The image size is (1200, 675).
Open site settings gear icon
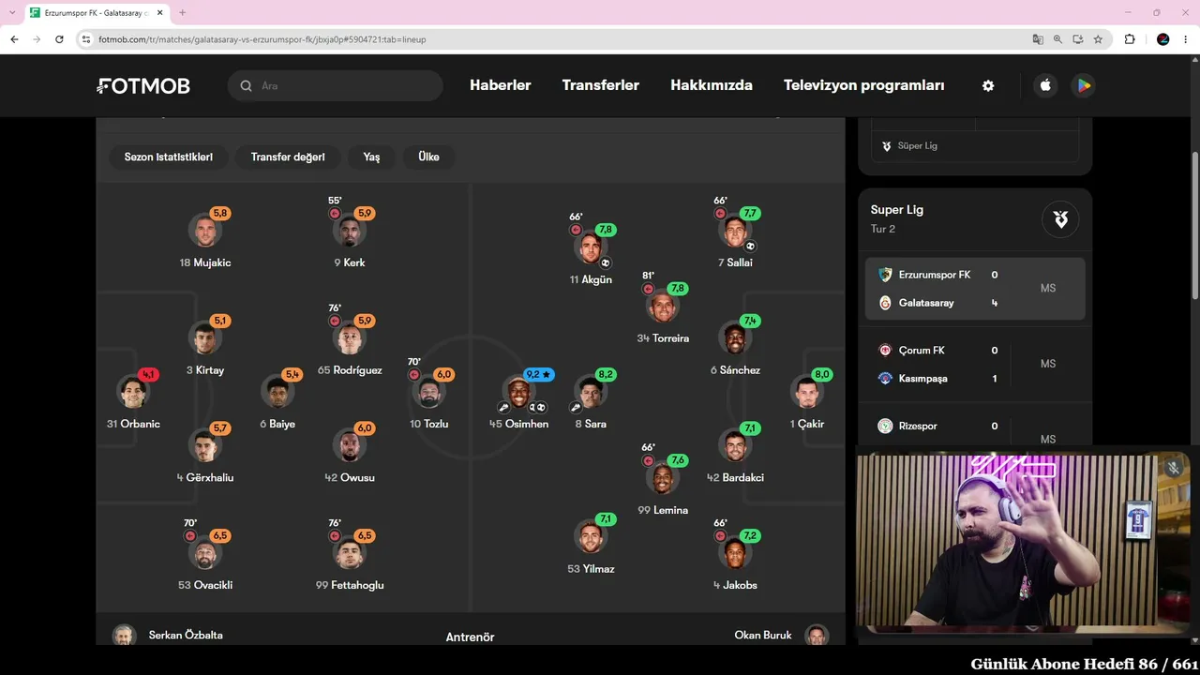(x=988, y=85)
